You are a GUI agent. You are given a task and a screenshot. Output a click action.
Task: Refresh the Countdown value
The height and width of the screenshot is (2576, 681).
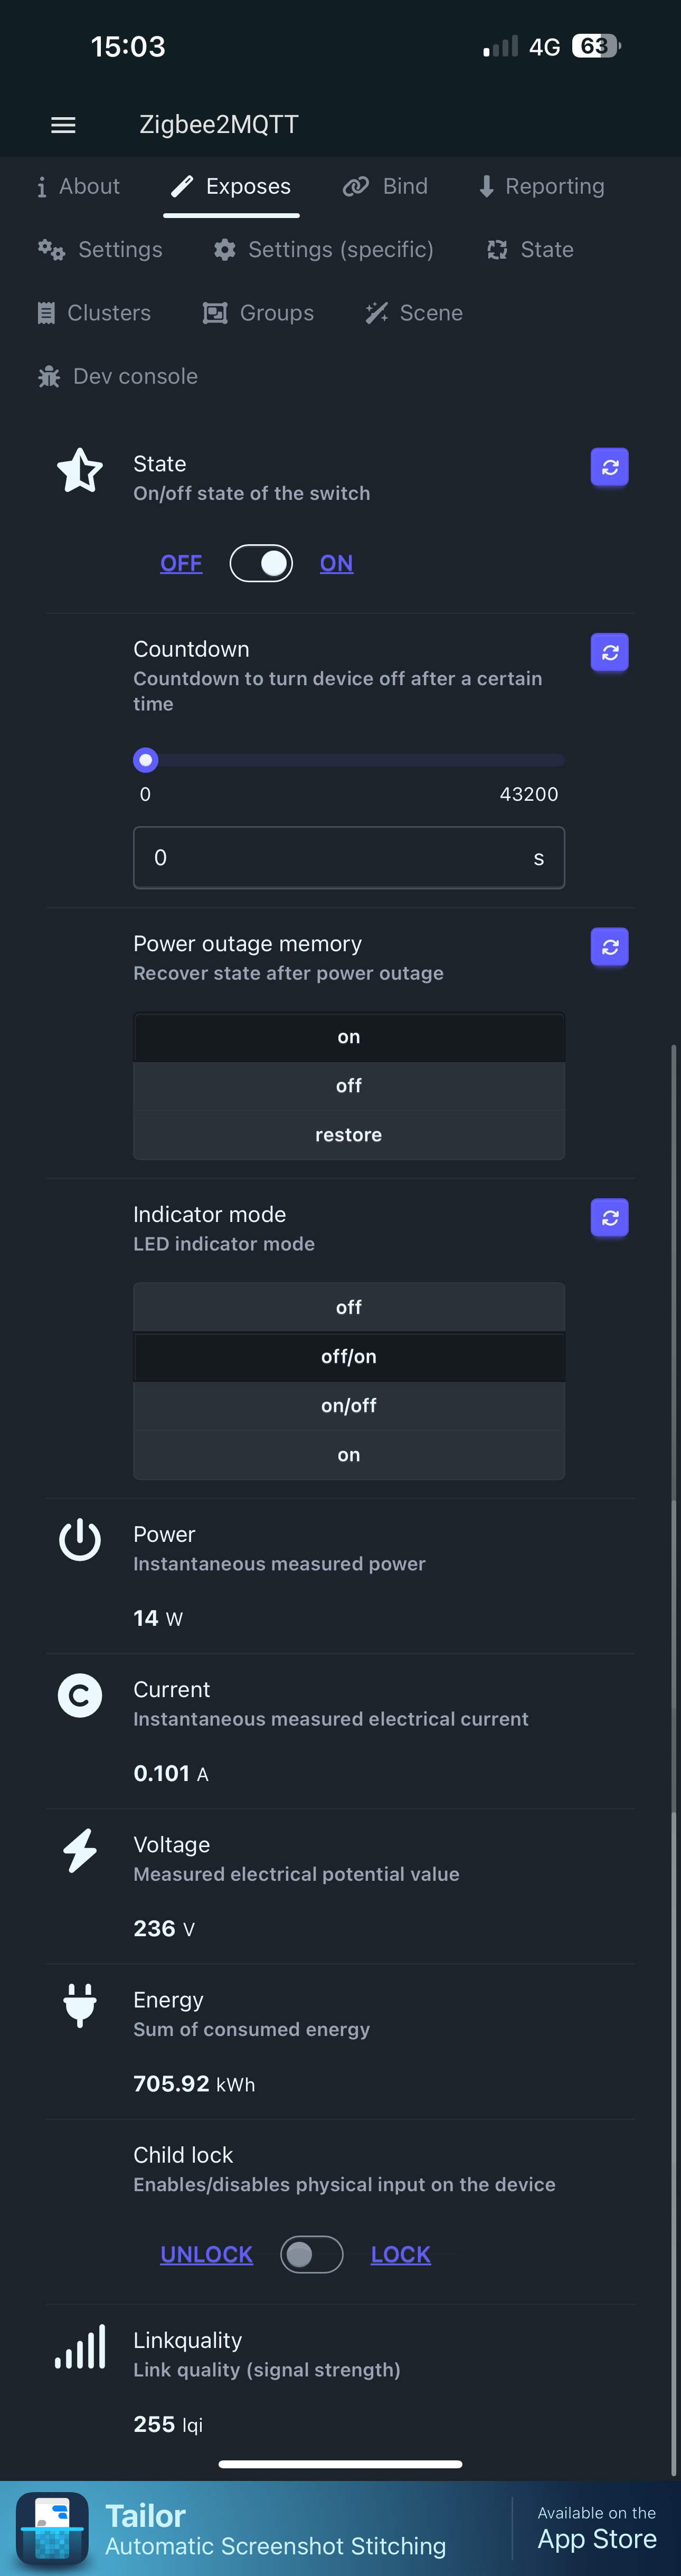[609, 652]
